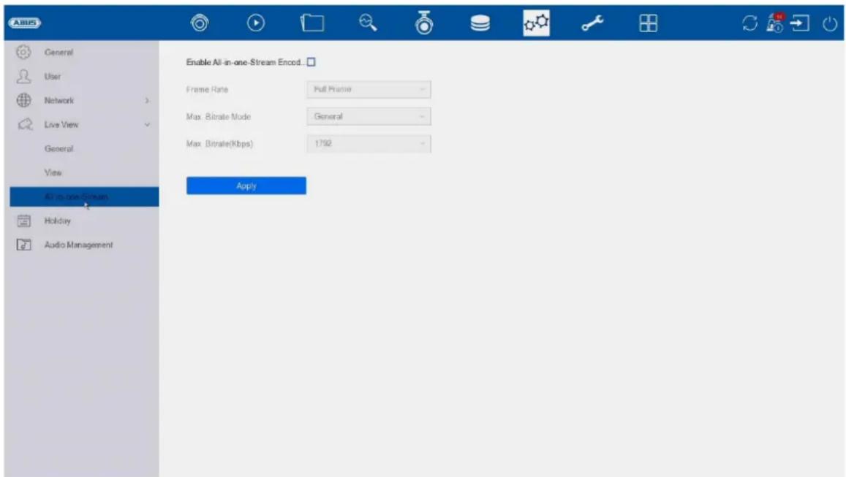Expand the Network submenu chevron
Image resolution: width=846 pixels, height=477 pixels.
click(x=147, y=101)
